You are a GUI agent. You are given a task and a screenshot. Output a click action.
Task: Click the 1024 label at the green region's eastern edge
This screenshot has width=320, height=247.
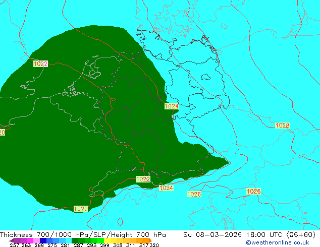[x=172, y=106]
